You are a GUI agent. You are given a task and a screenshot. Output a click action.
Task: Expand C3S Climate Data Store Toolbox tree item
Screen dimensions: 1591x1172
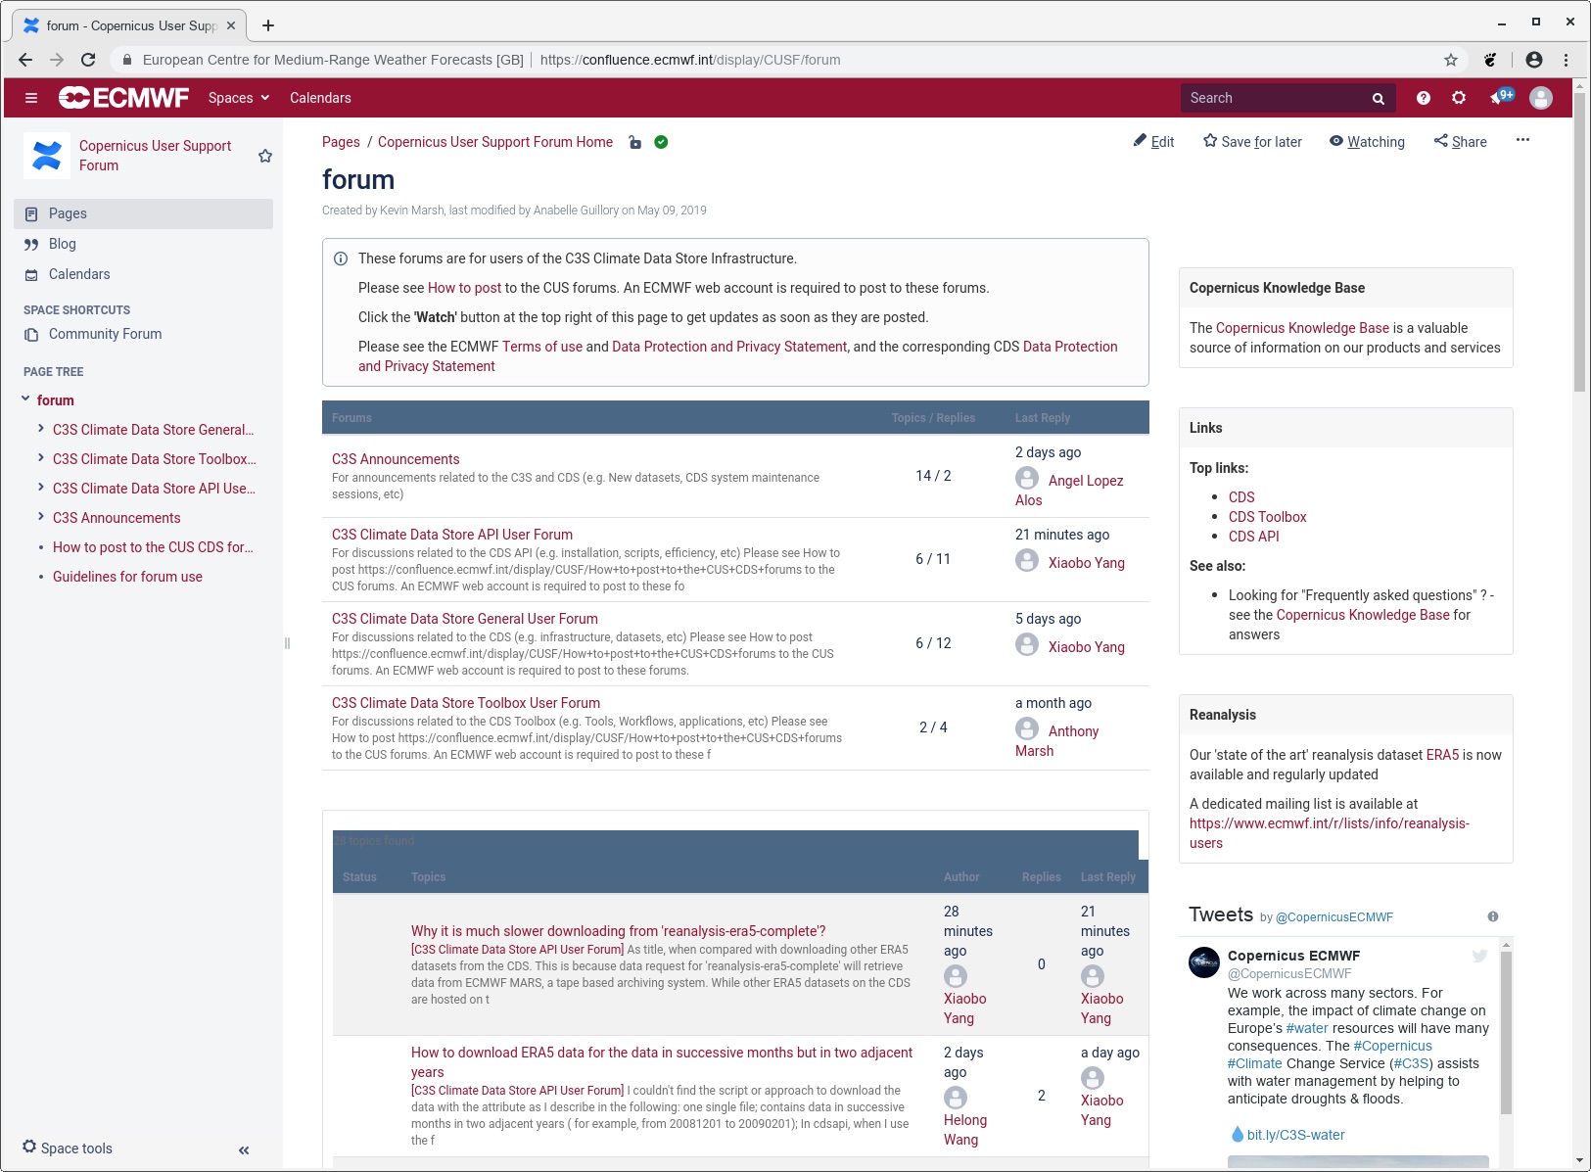click(x=40, y=458)
